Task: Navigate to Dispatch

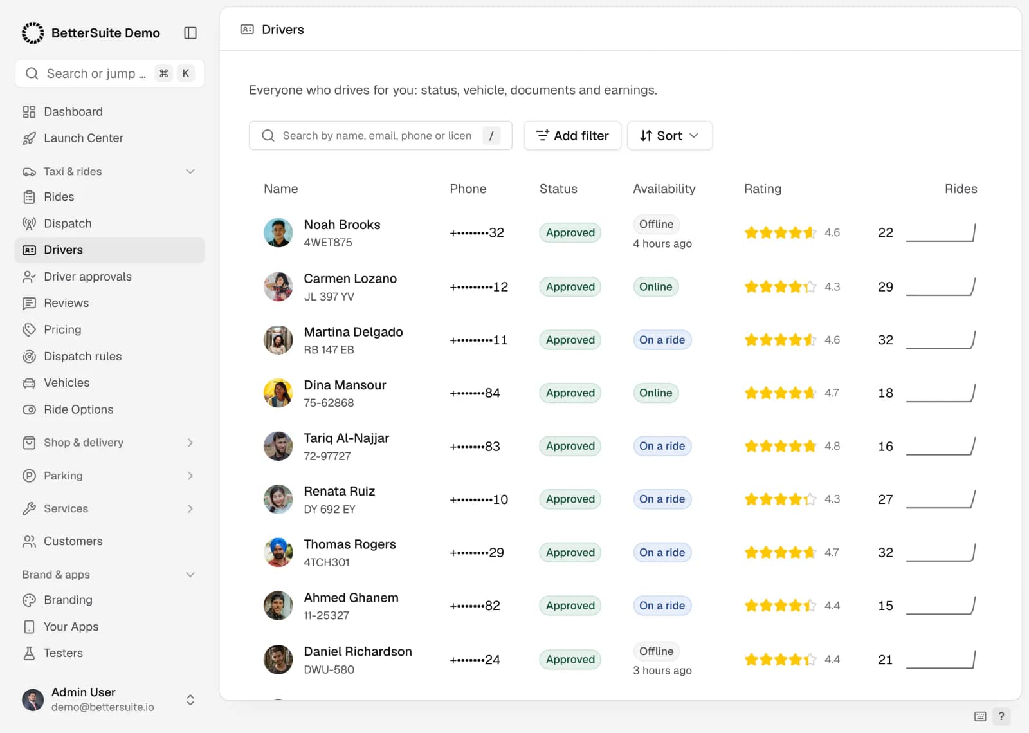Action: pos(109,223)
